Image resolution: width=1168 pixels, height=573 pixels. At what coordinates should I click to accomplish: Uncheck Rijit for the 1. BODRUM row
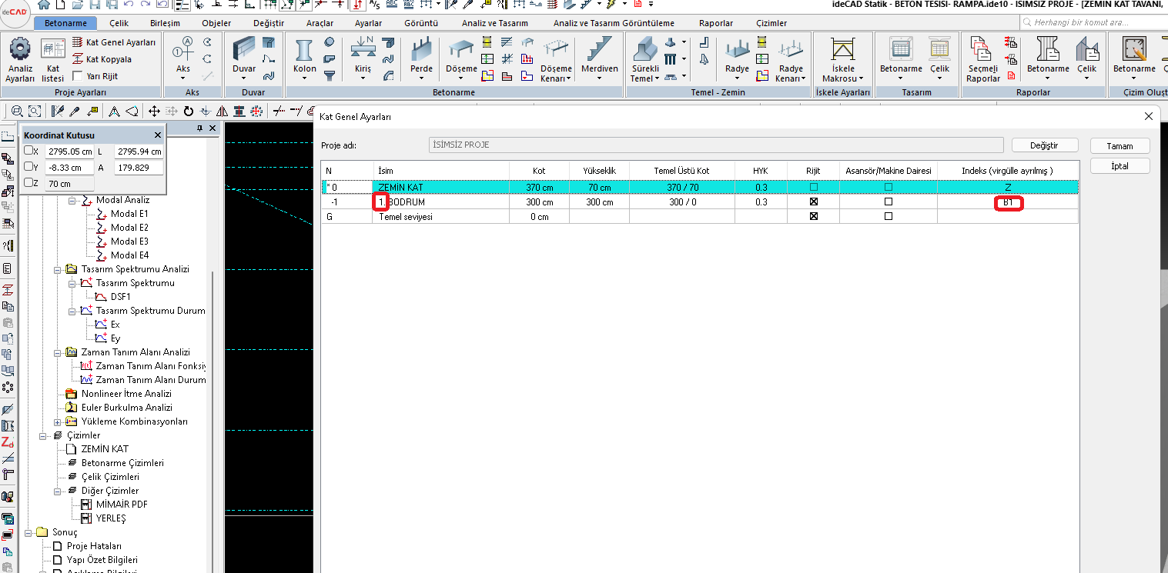click(x=813, y=202)
